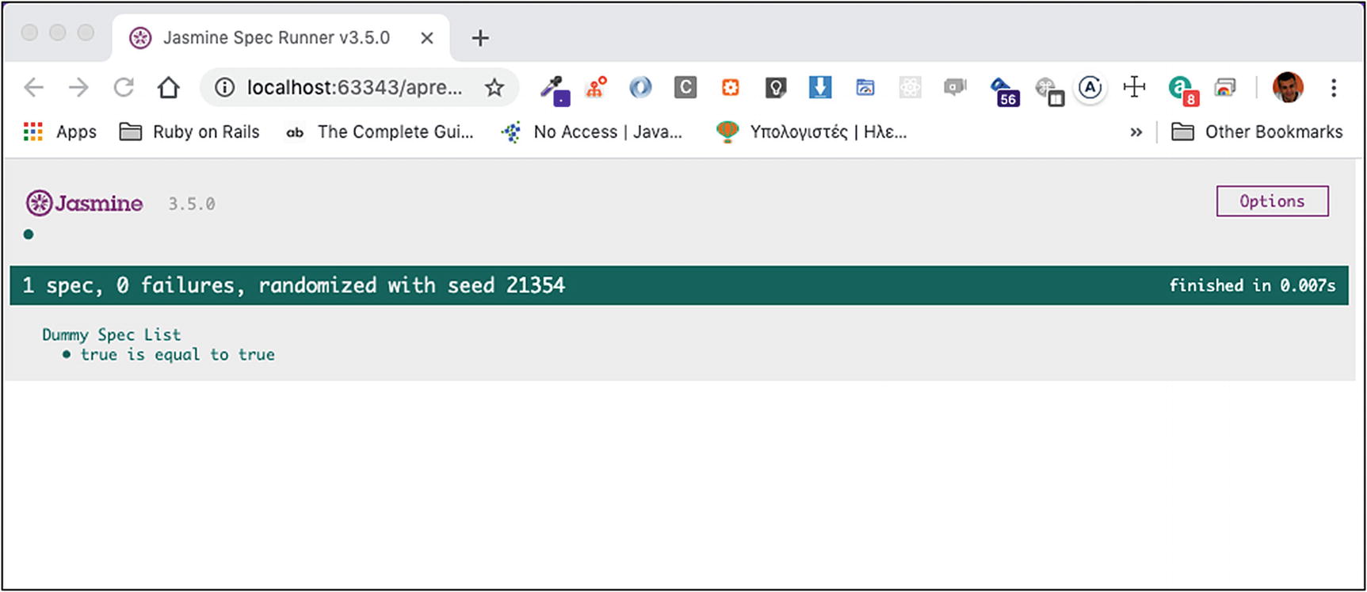The width and height of the screenshot is (1367, 592).
Task: View site information for localhost
Action: tap(225, 87)
